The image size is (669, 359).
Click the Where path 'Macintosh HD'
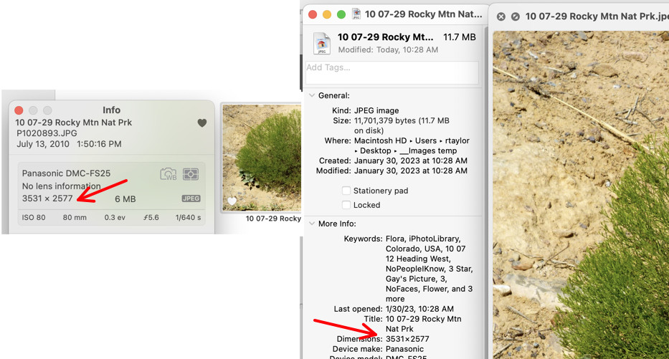pyautogui.click(x=380, y=140)
